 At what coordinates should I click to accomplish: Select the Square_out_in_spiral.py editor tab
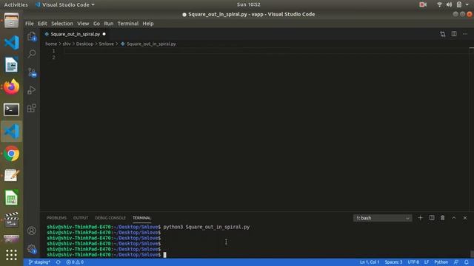[x=76, y=34]
